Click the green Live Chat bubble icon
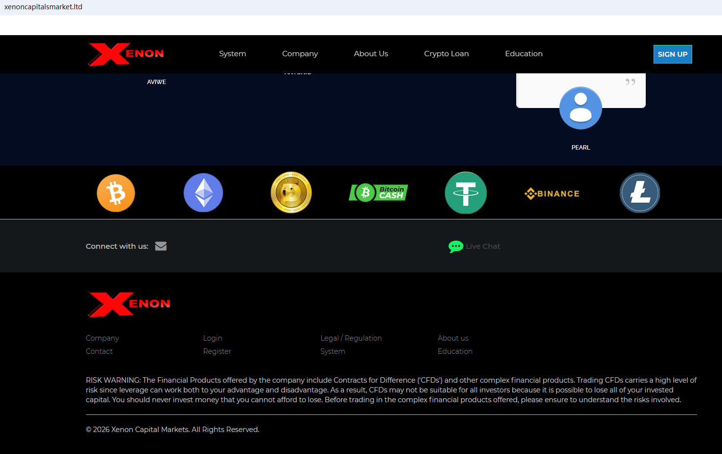 pos(456,246)
